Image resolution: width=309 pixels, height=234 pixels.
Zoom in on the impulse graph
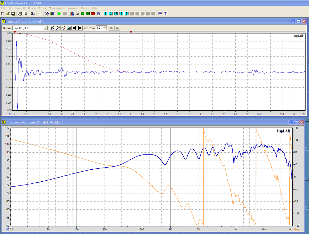[x=52, y=28]
